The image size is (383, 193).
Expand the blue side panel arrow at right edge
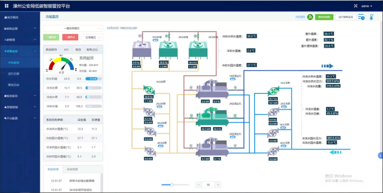[x=380, y=155]
